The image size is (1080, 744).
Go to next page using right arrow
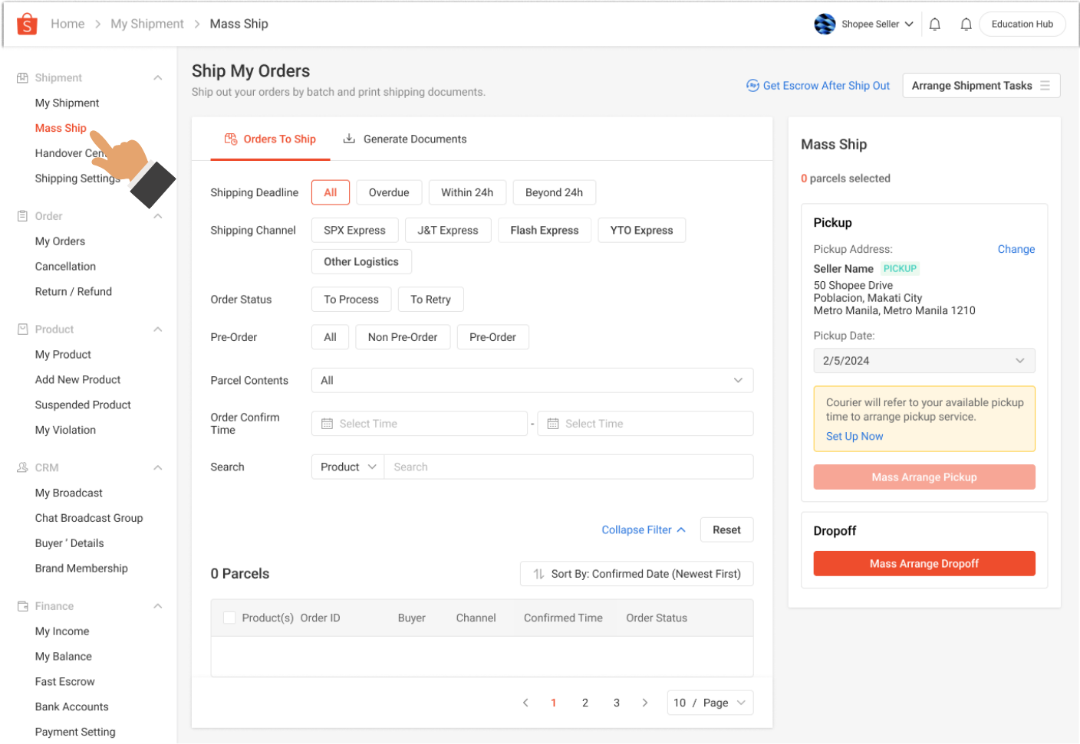click(x=644, y=703)
